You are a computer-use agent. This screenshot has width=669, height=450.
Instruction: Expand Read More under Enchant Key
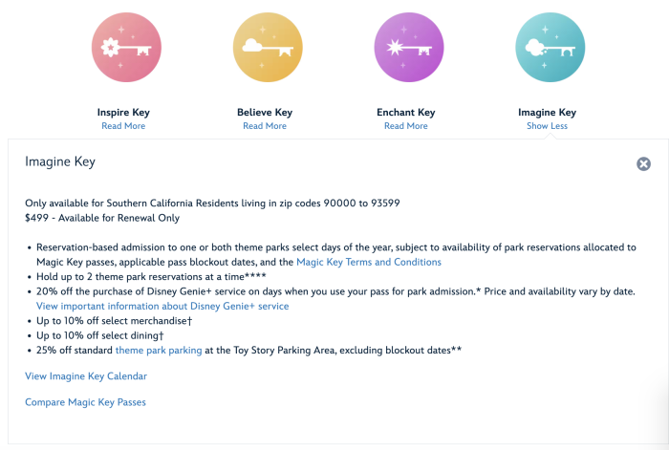coord(406,126)
